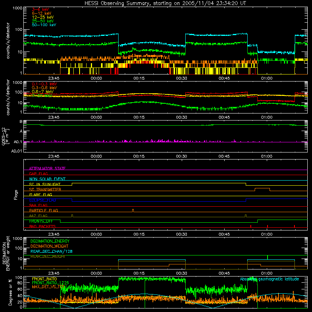Select the '6-12 keV' legend label
Viewport: 312px width, 312px height.
click(41, 13)
